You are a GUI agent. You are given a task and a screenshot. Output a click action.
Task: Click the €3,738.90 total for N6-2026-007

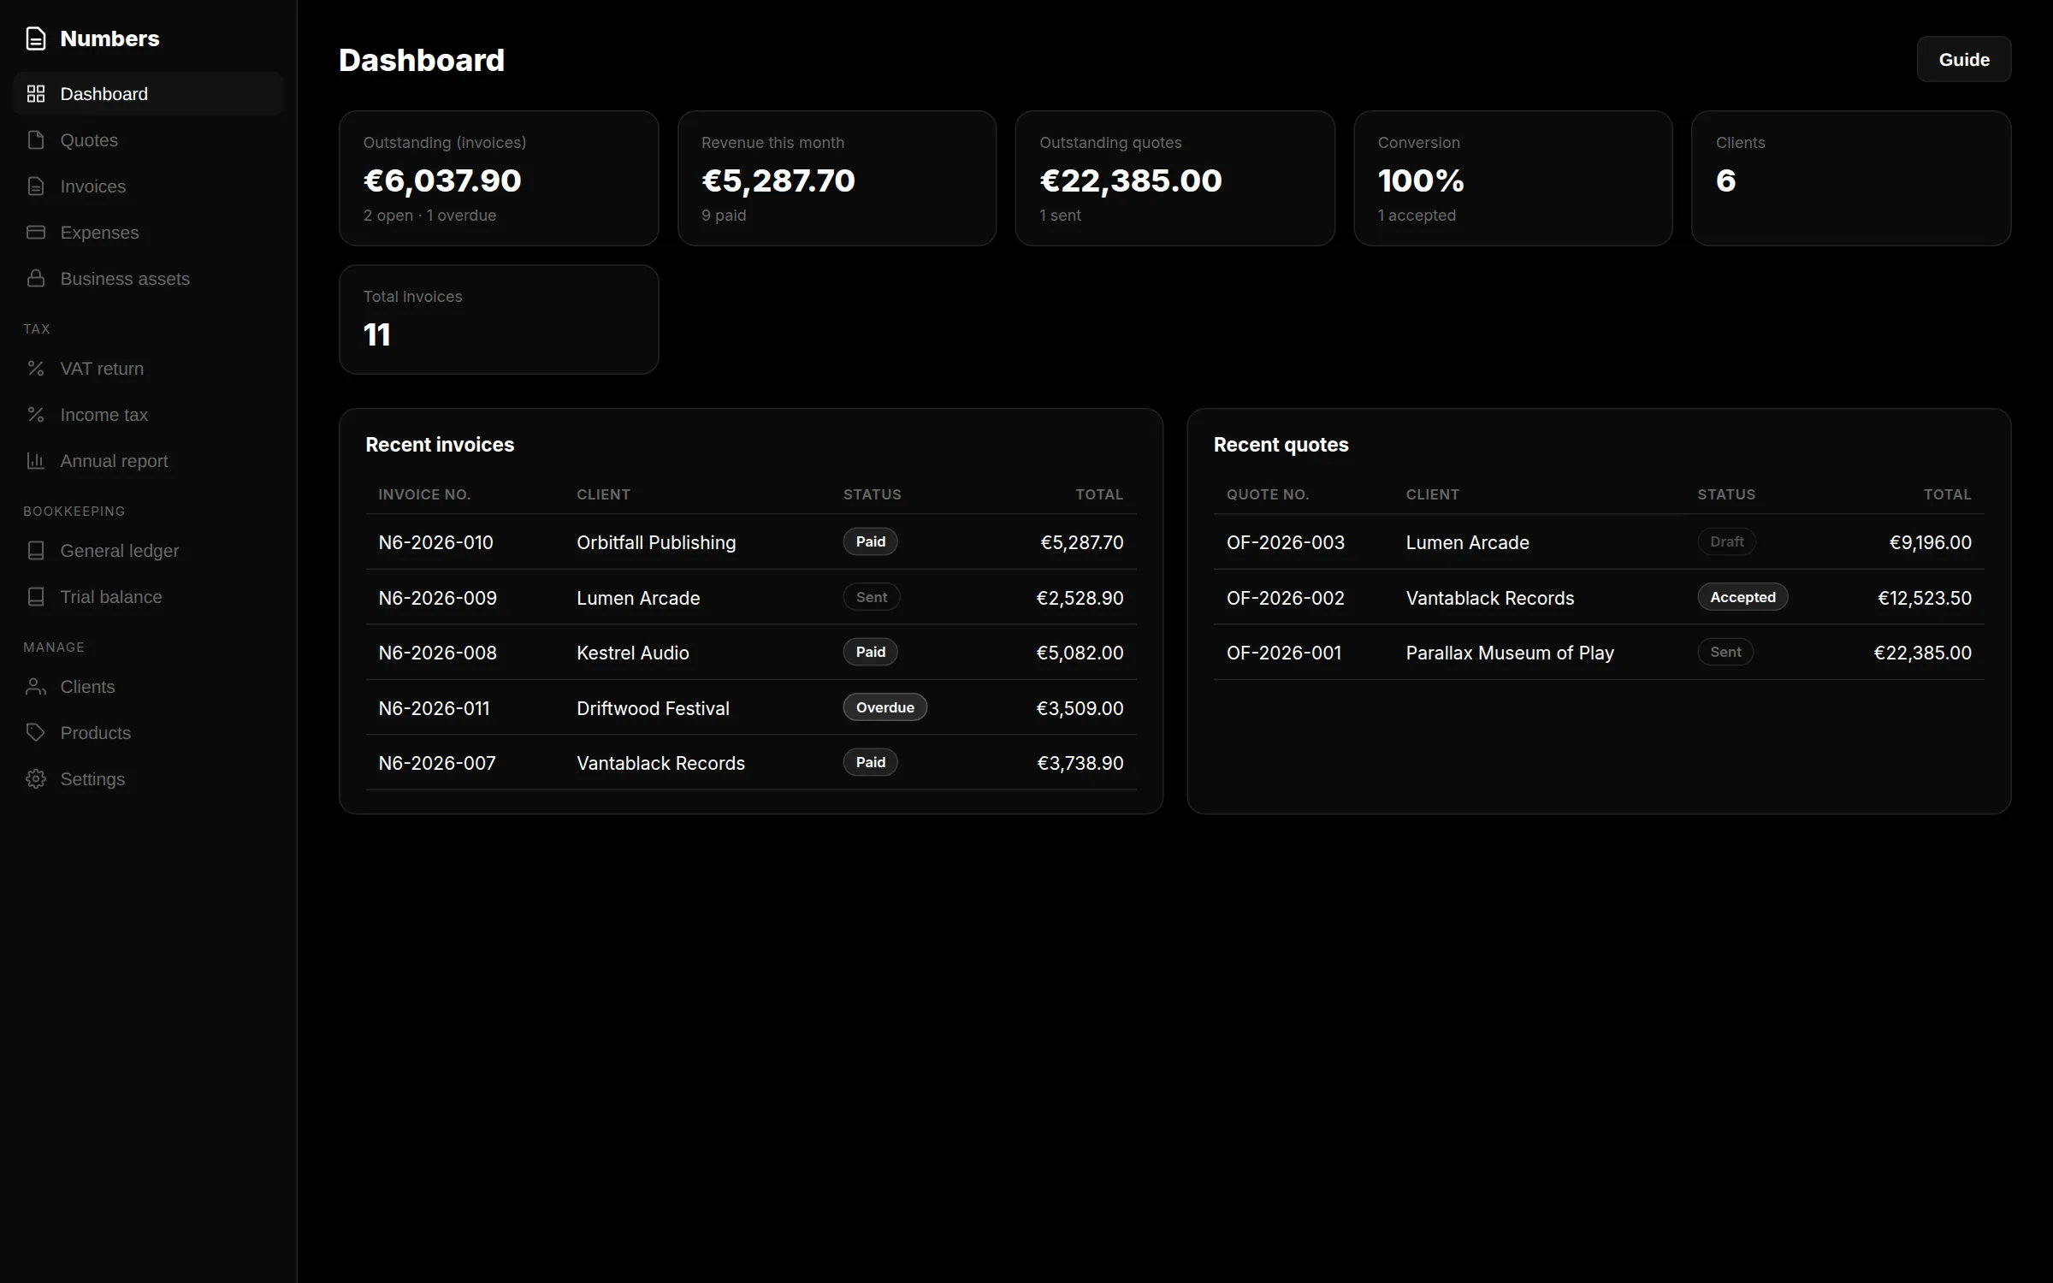coord(1080,763)
